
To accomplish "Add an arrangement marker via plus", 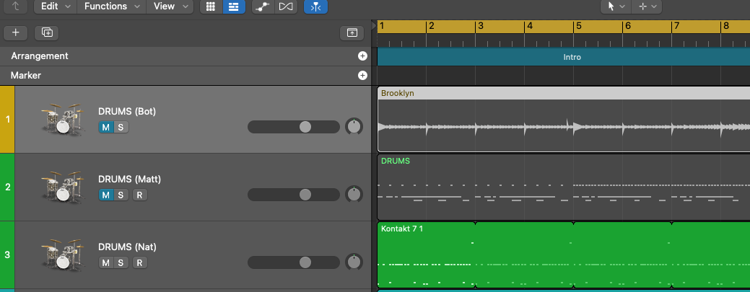I will tap(362, 56).
